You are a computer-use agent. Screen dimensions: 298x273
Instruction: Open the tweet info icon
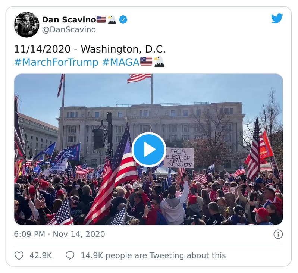click(x=278, y=234)
